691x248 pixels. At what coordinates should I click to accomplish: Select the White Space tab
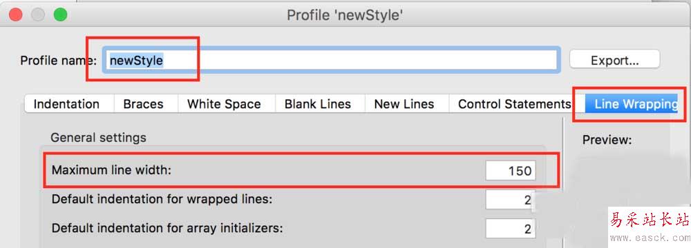(x=224, y=104)
